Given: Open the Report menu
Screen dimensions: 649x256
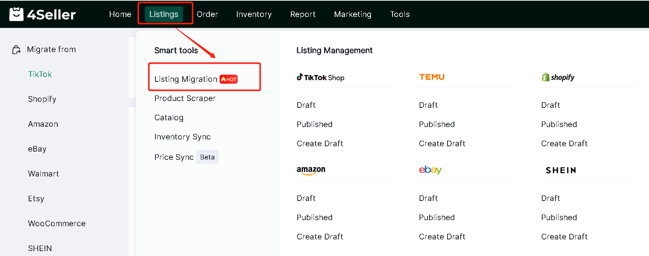Looking at the screenshot, I should click(x=303, y=14).
